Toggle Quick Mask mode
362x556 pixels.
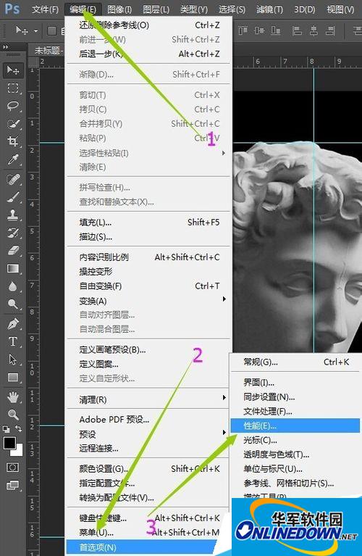[13, 468]
